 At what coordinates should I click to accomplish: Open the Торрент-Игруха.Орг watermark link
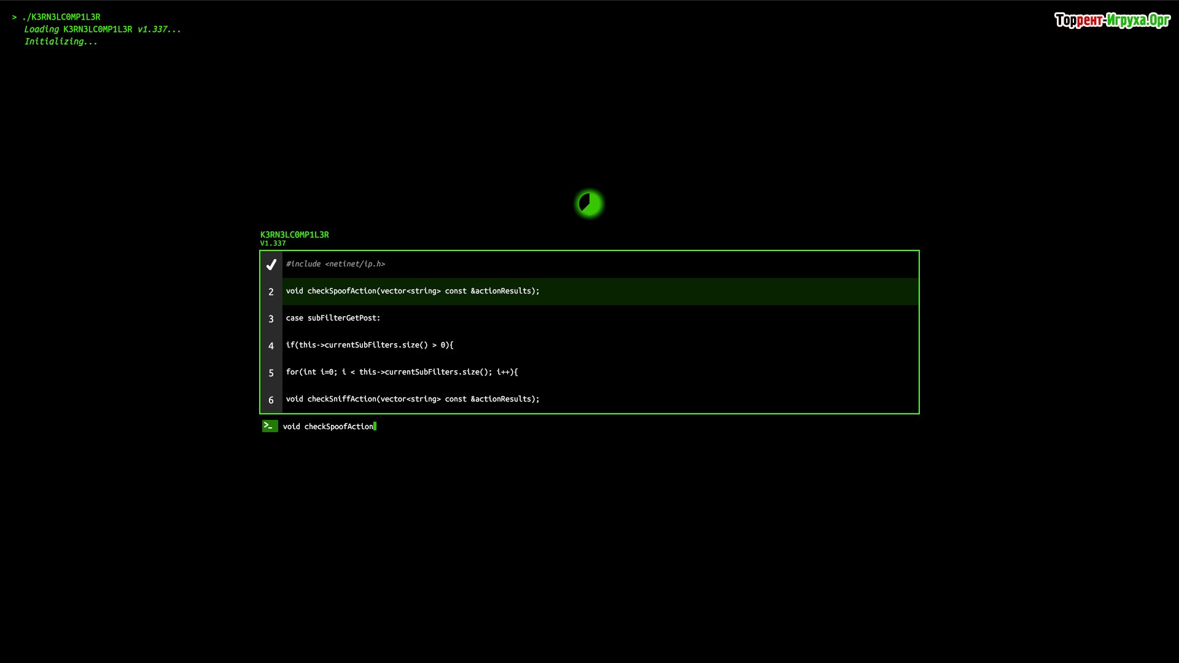pyautogui.click(x=1111, y=20)
